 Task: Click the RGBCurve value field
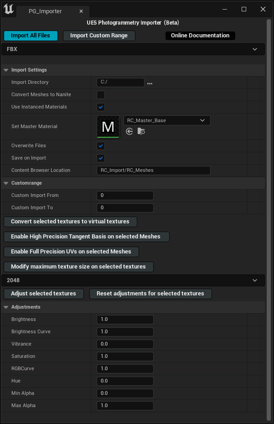(125, 369)
